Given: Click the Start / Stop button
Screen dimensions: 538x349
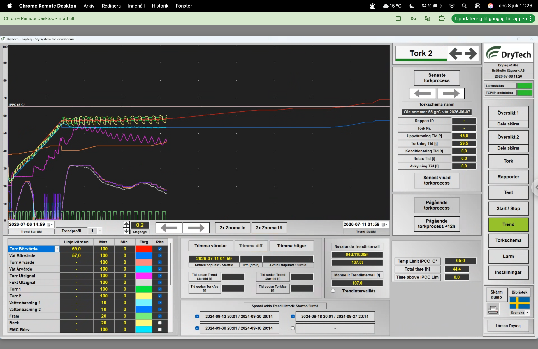Looking at the screenshot, I should pyautogui.click(x=508, y=208).
